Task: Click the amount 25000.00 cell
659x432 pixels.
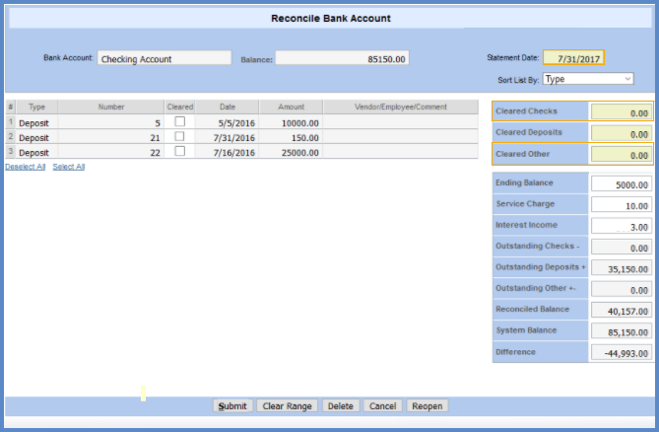Action: pyautogui.click(x=291, y=152)
